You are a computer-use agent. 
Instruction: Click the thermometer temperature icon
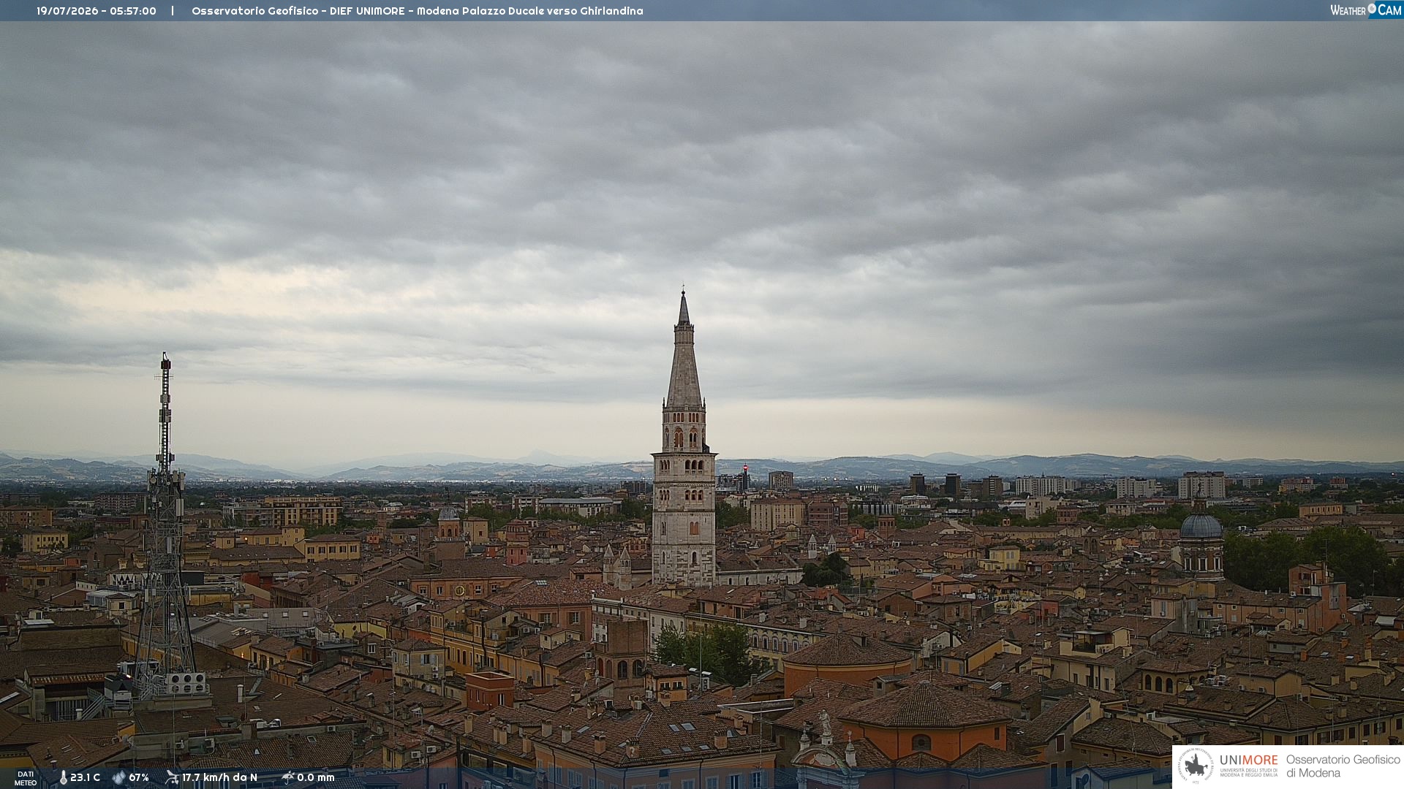coord(63,778)
